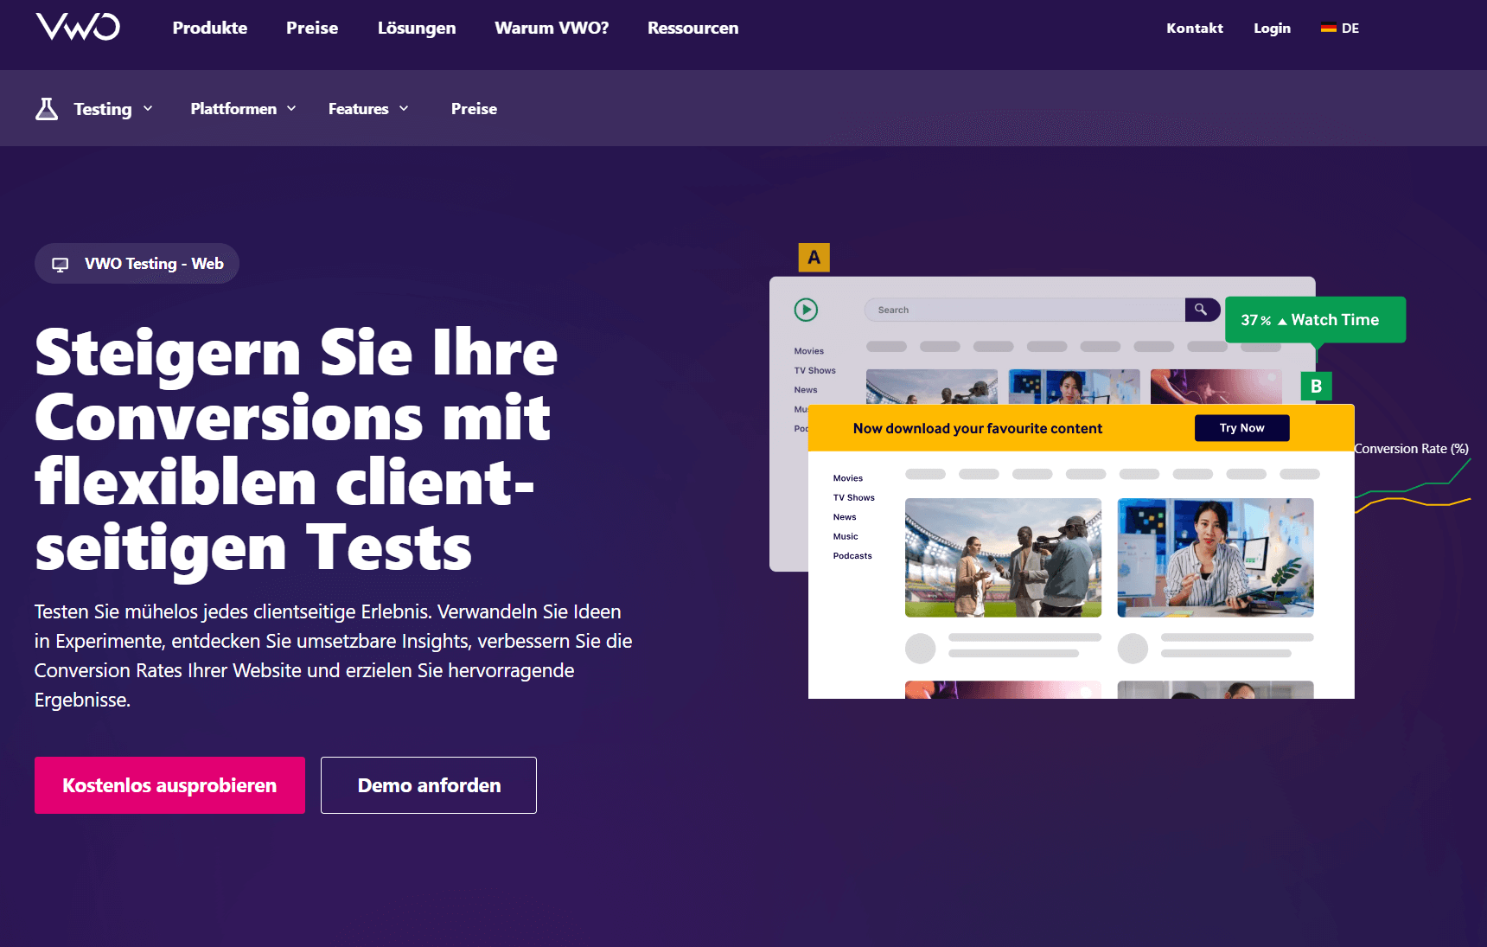
Task: Expand the Testing dropdown chevron
Action: 148,108
